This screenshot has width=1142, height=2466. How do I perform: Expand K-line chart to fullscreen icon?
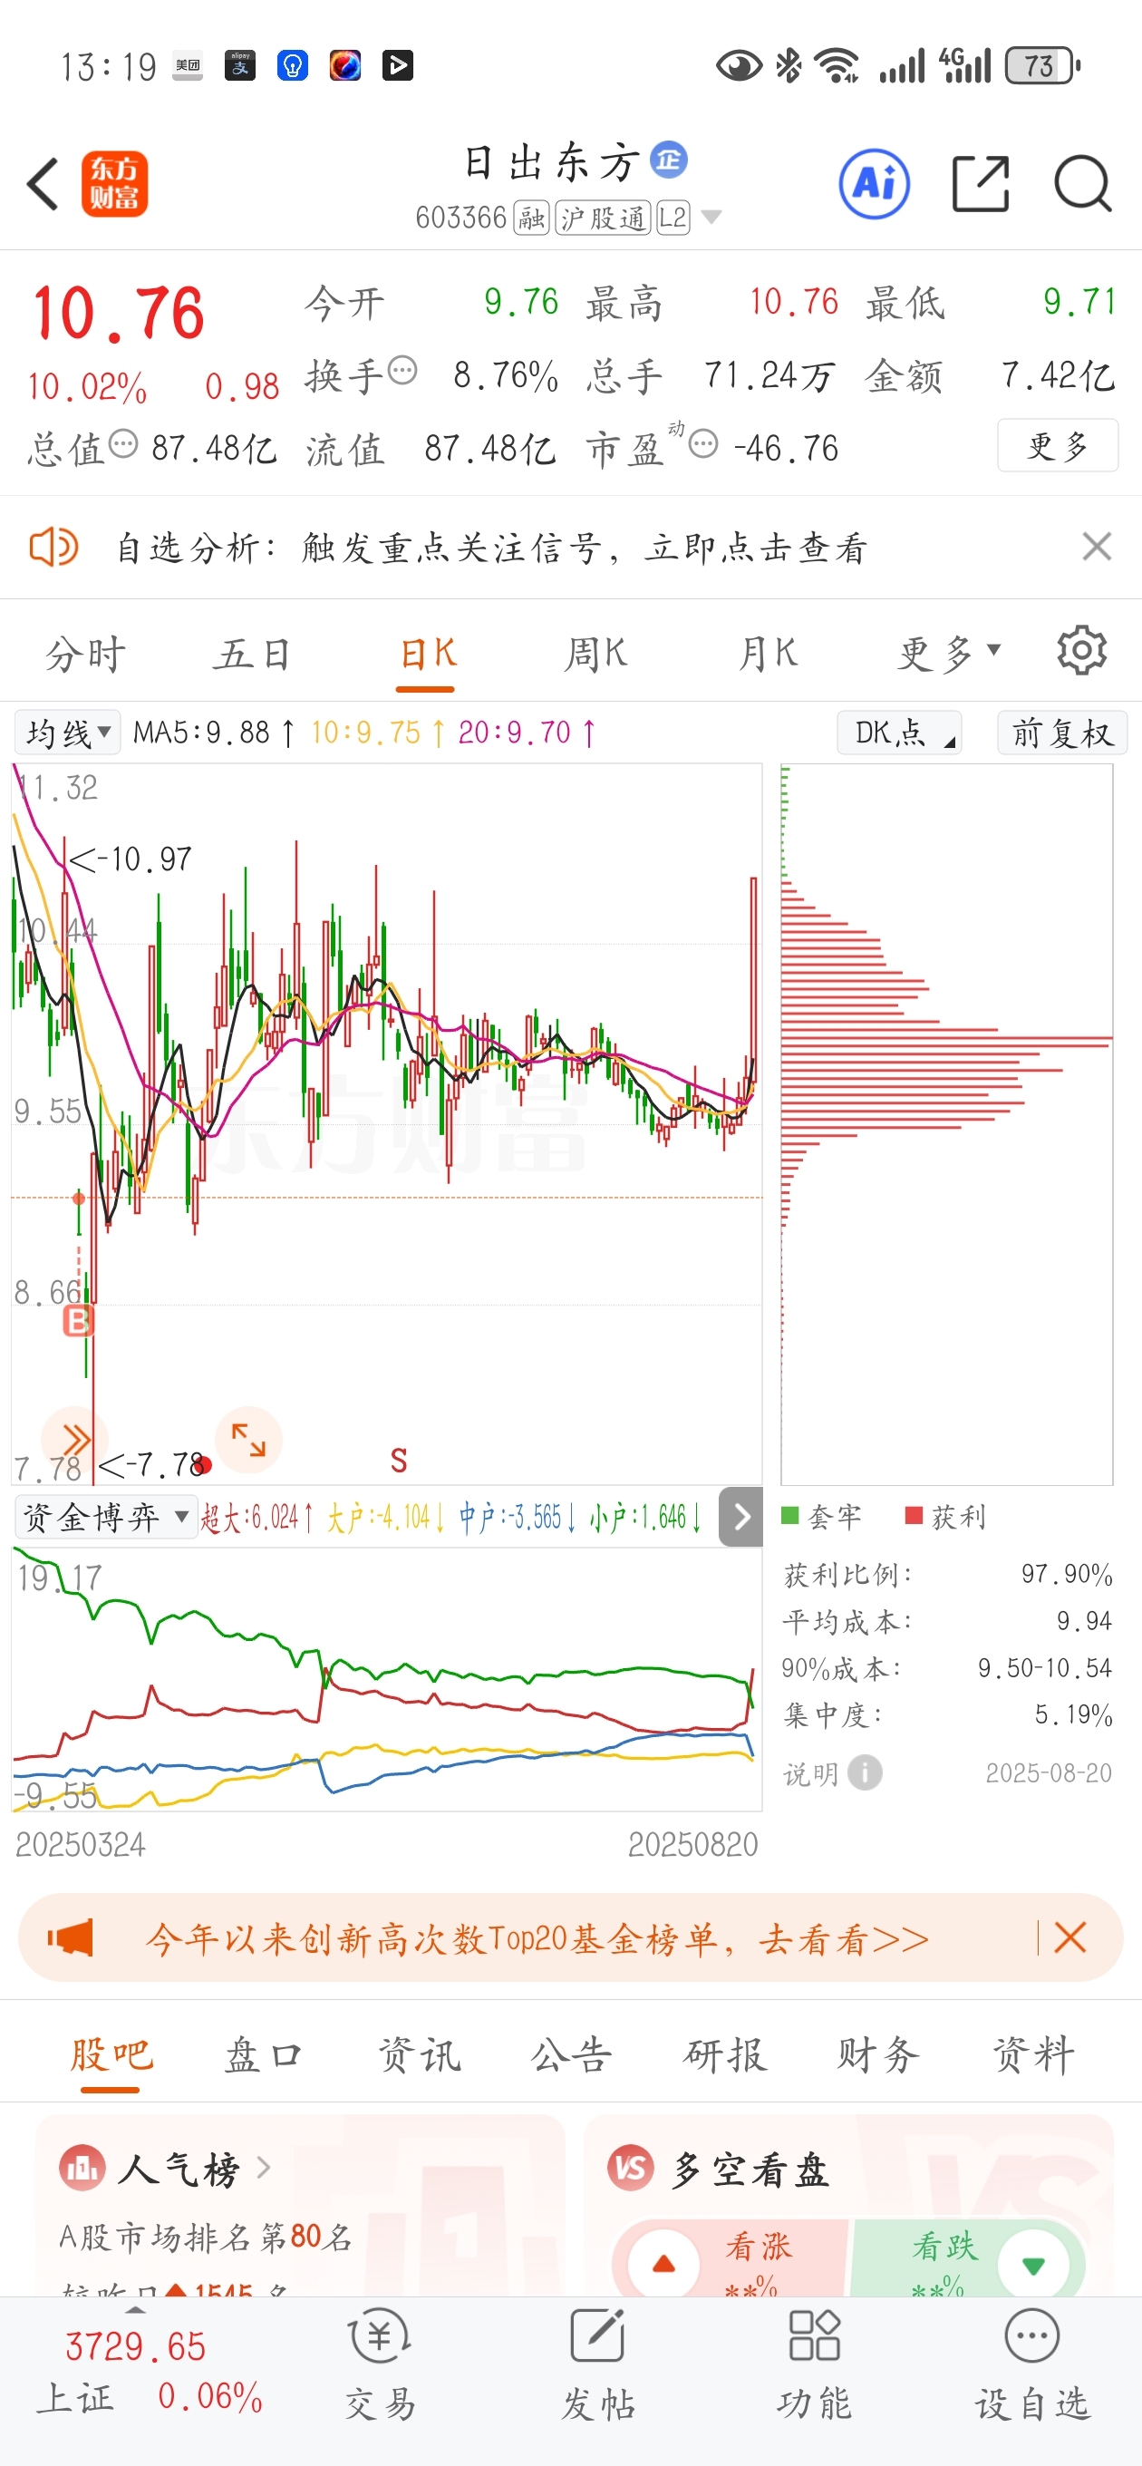(249, 1439)
